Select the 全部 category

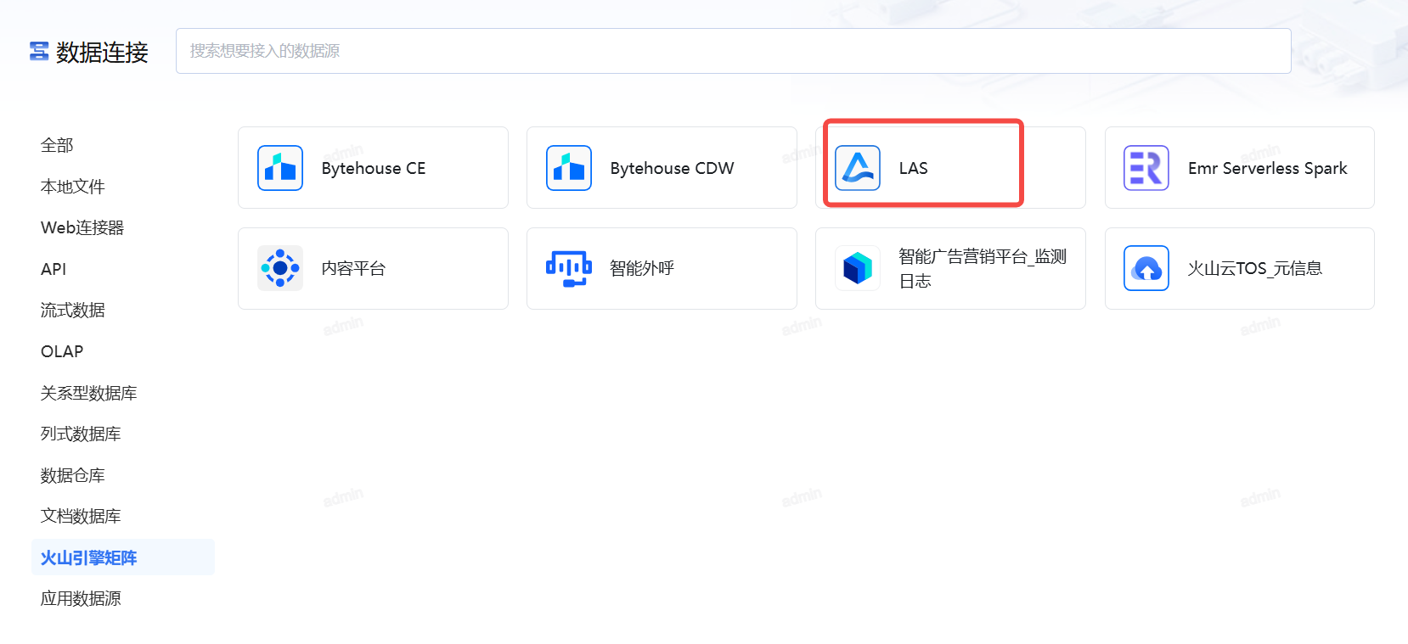pyautogui.click(x=57, y=145)
